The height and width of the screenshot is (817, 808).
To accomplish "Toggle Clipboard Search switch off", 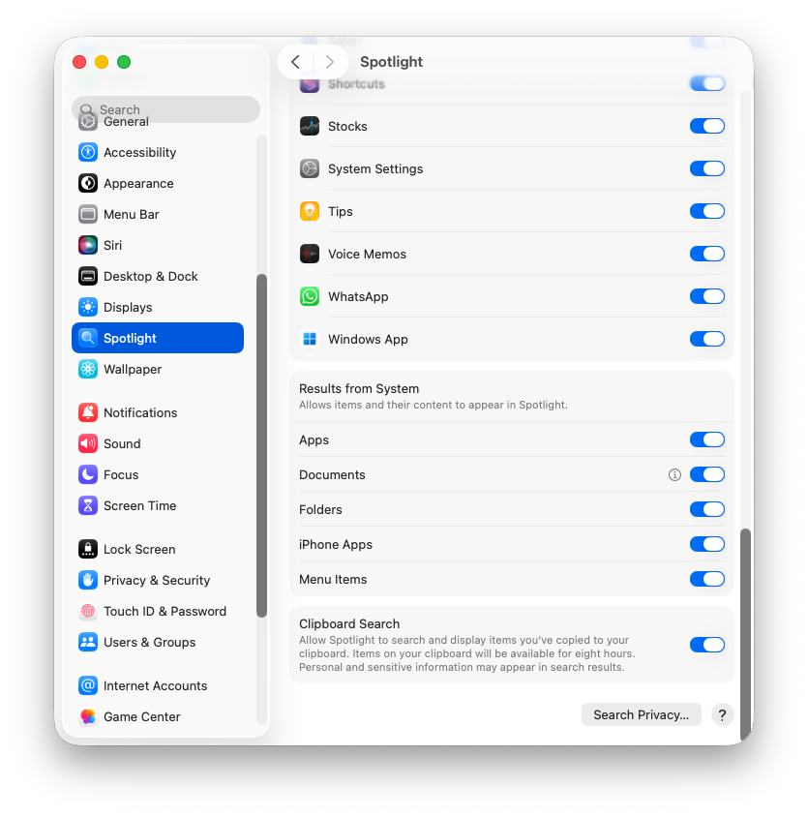I will 707,645.
